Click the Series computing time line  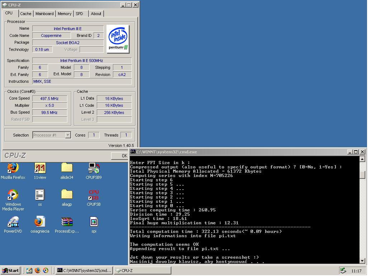point(173,210)
